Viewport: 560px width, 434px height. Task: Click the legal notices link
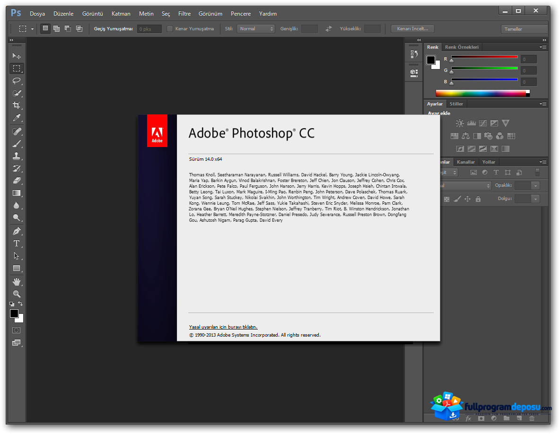coord(223,327)
